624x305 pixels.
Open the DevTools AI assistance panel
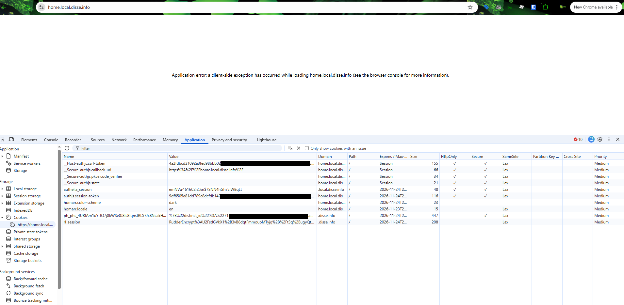pos(591,140)
